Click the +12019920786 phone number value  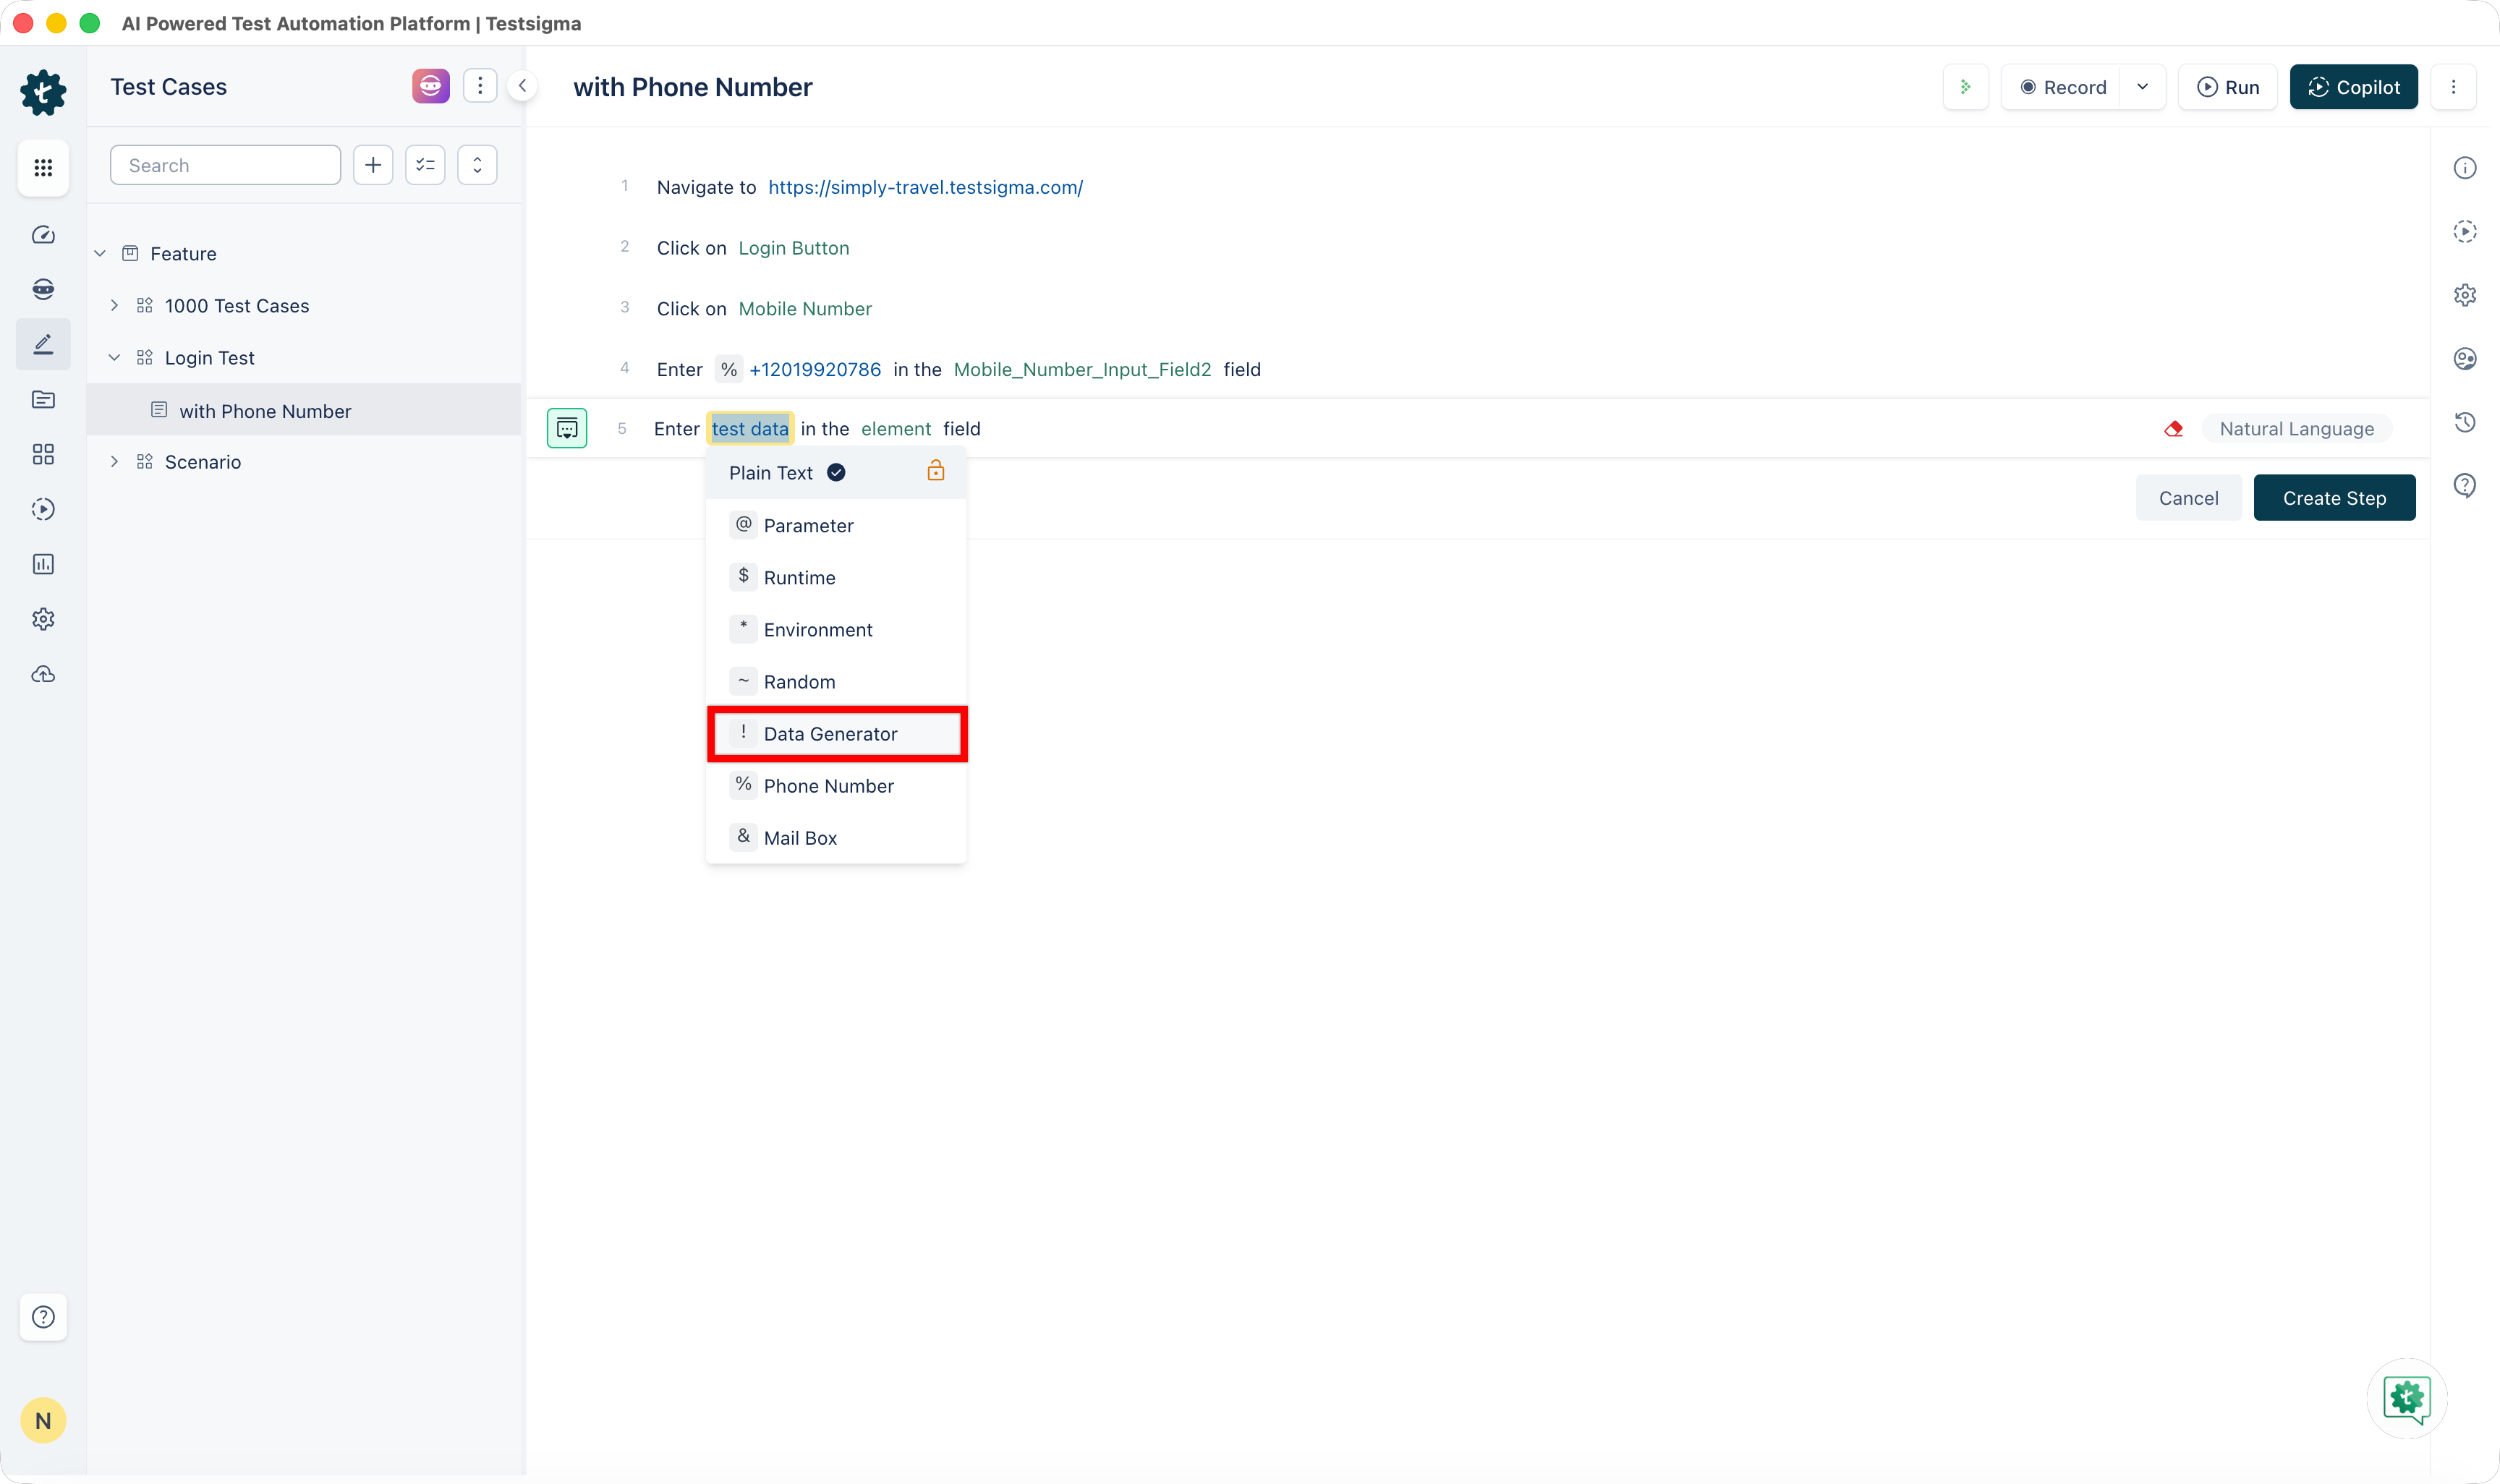[x=815, y=370]
